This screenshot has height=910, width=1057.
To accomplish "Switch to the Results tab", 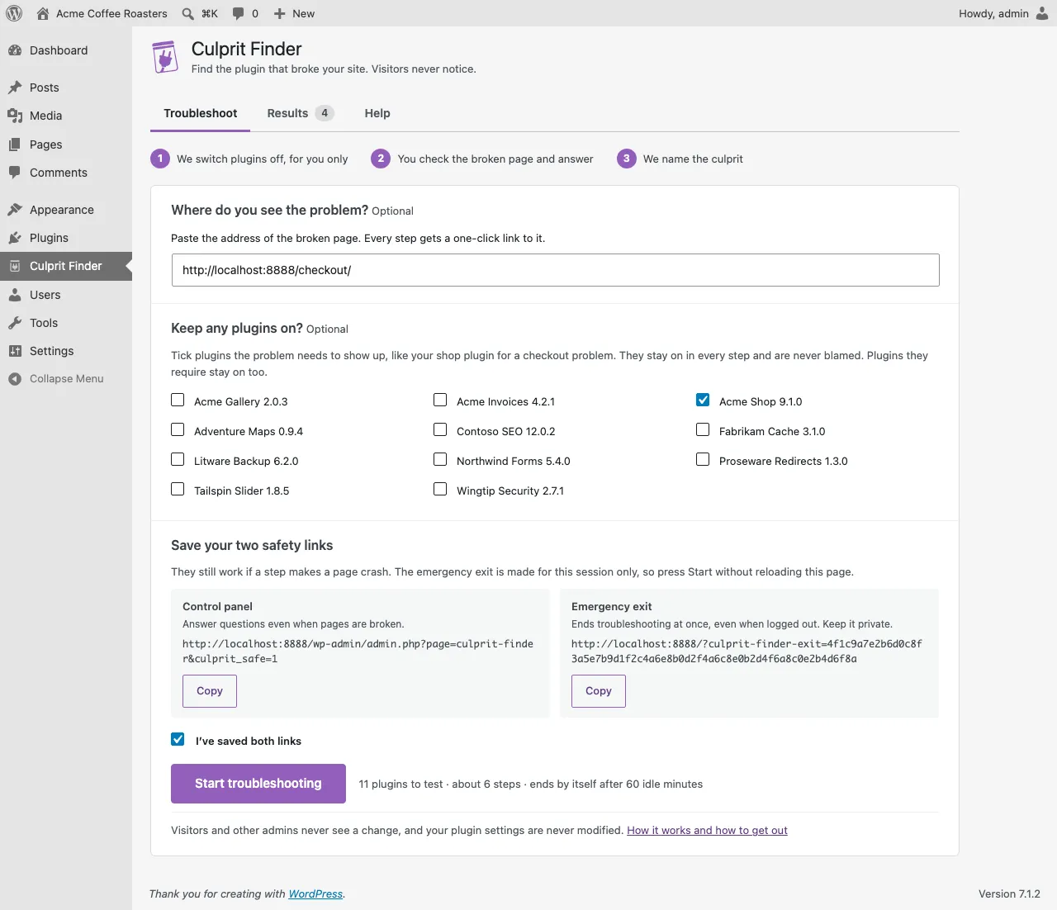I will 301,113.
